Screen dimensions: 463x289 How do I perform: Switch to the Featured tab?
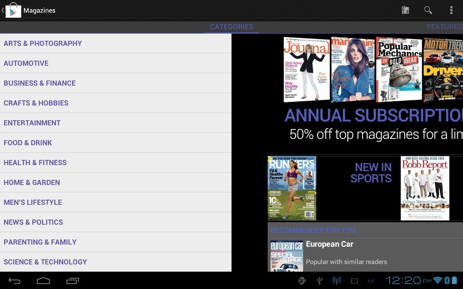coord(445,27)
